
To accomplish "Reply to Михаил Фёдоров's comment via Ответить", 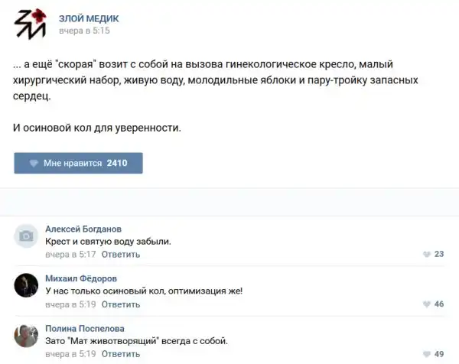I will tap(121, 304).
